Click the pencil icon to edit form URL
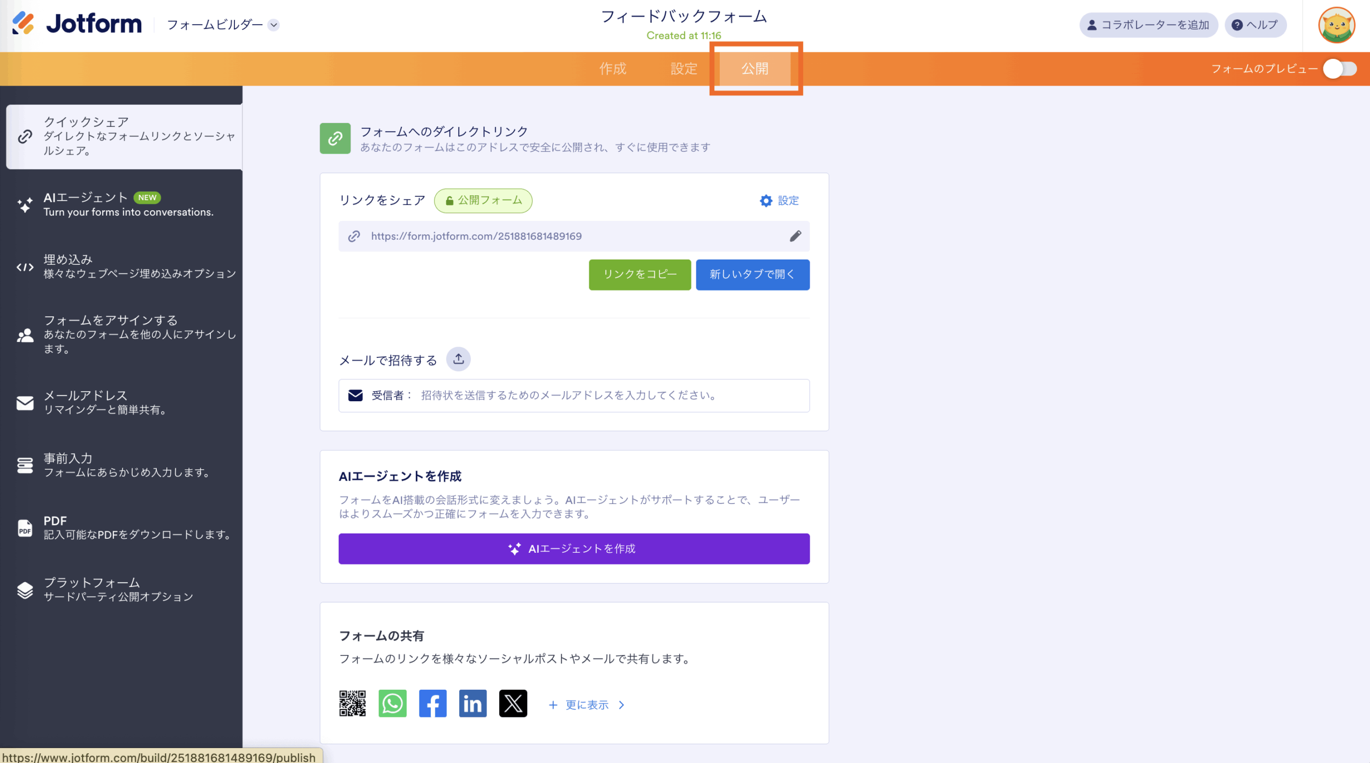The width and height of the screenshot is (1370, 763). click(795, 236)
